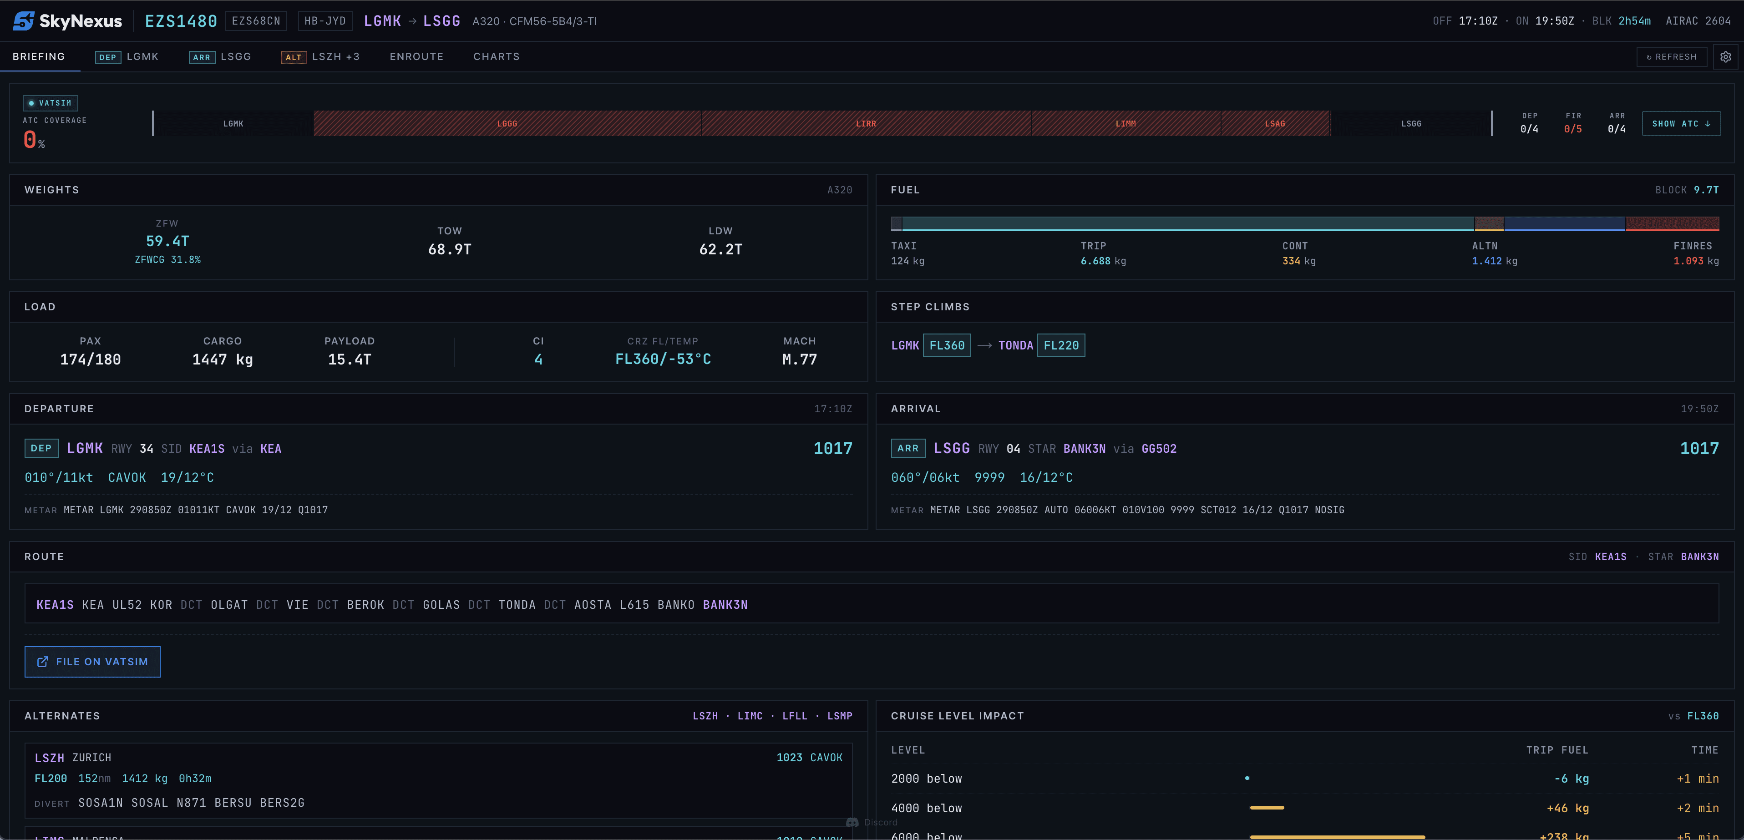Click the LFLL alternate link in Alternates header
This screenshot has width=1744, height=840.
tap(795, 716)
